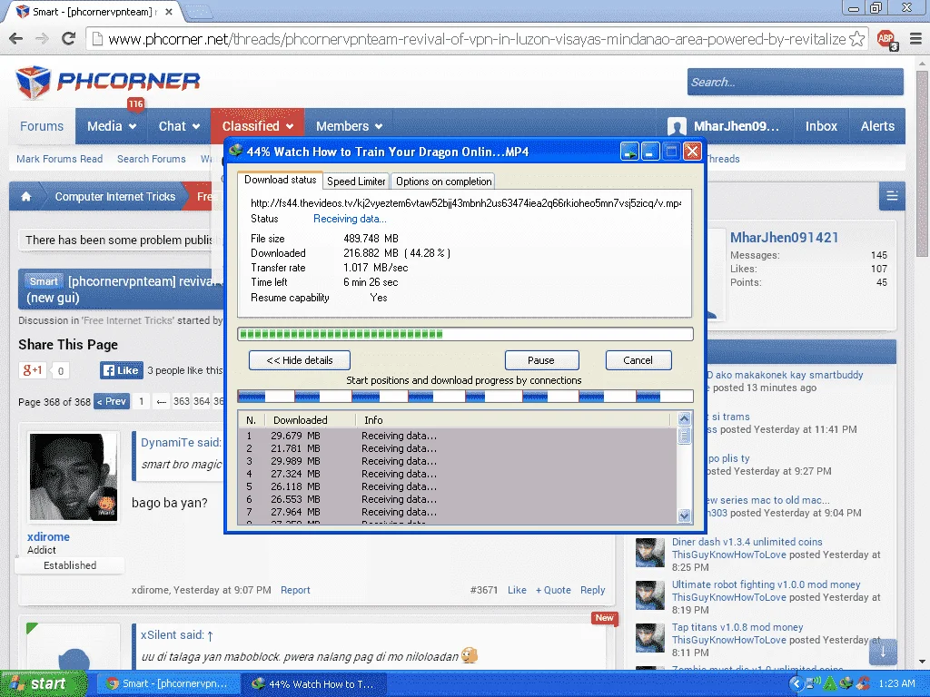The height and width of the screenshot is (697, 930).
Task: Open Chrome's hamburger menu
Action: (915, 39)
